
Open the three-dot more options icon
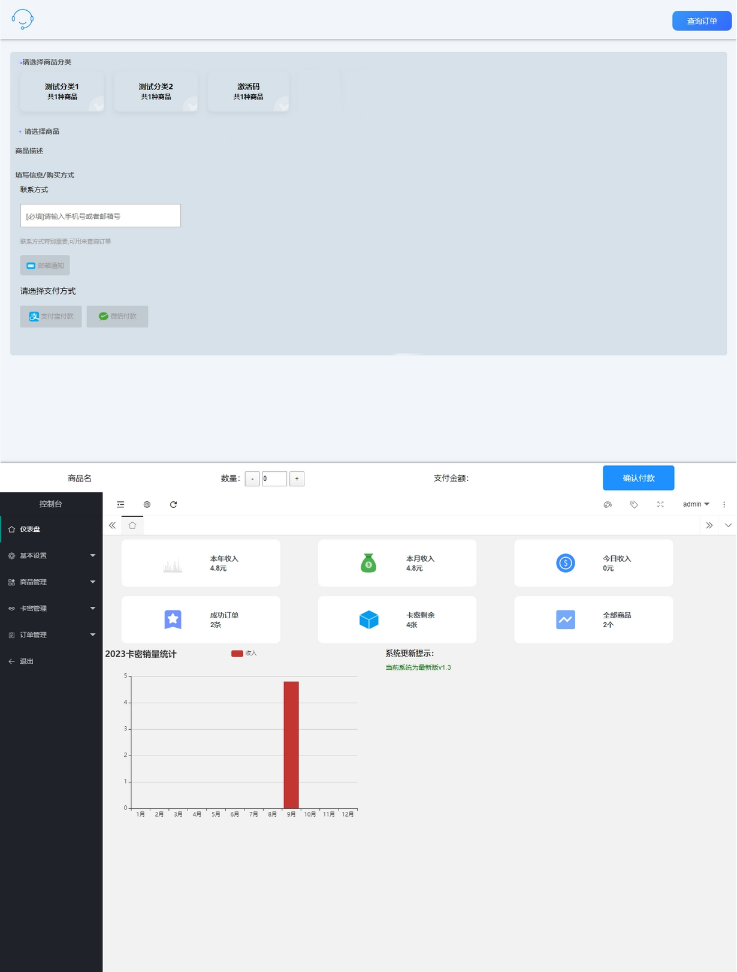(724, 504)
